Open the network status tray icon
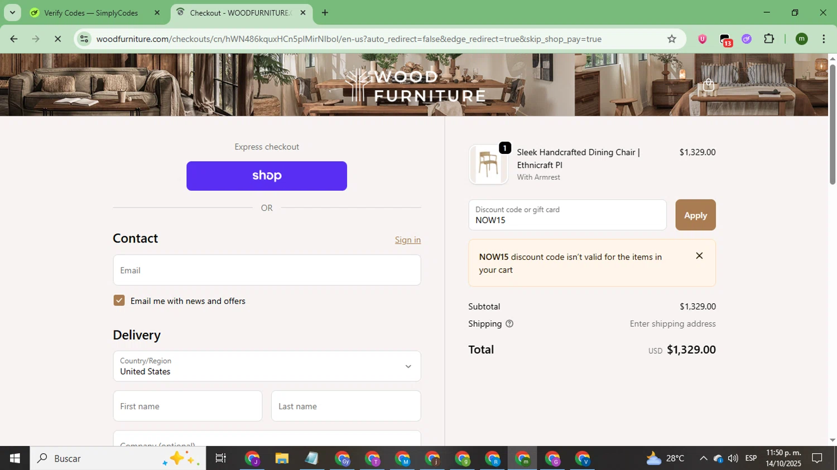Screen dimensions: 837x470 (718, 458)
